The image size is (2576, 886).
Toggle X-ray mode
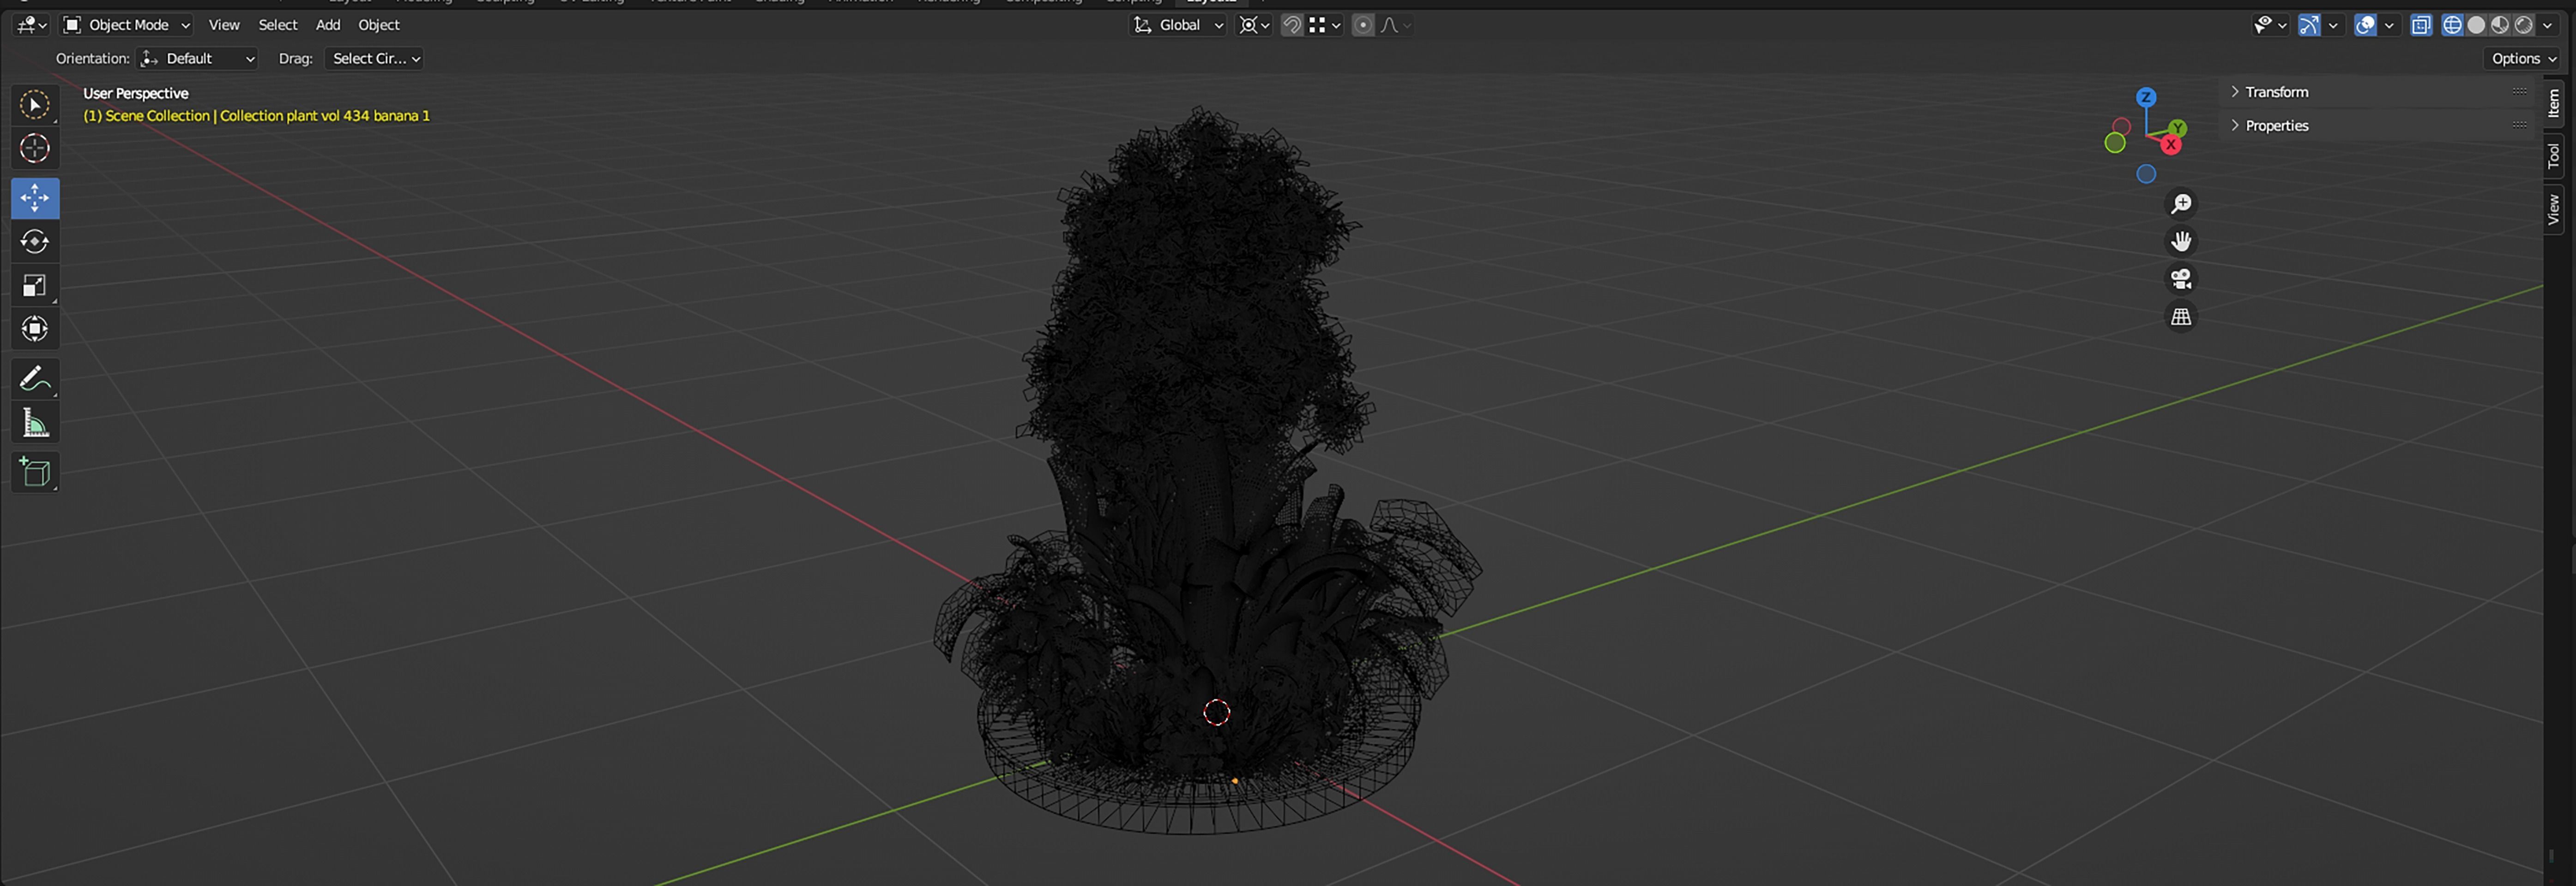coord(2421,25)
